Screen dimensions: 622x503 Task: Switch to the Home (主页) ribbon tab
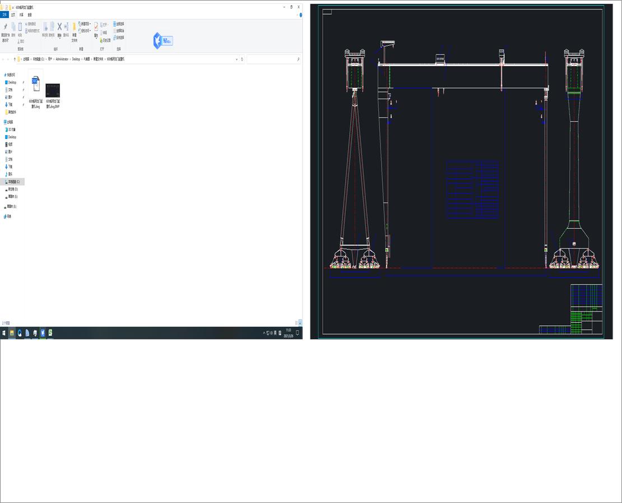pyautogui.click(x=13, y=15)
